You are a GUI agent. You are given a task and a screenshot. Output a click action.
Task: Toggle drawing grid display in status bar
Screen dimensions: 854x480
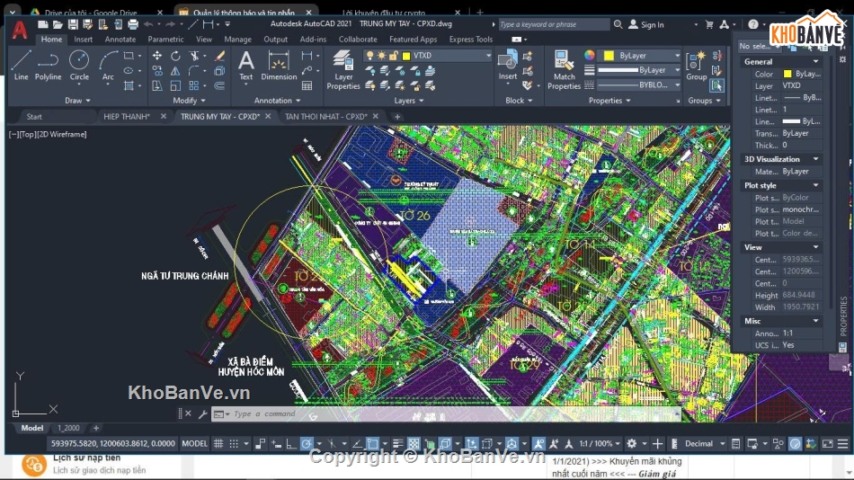[x=218, y=443]
